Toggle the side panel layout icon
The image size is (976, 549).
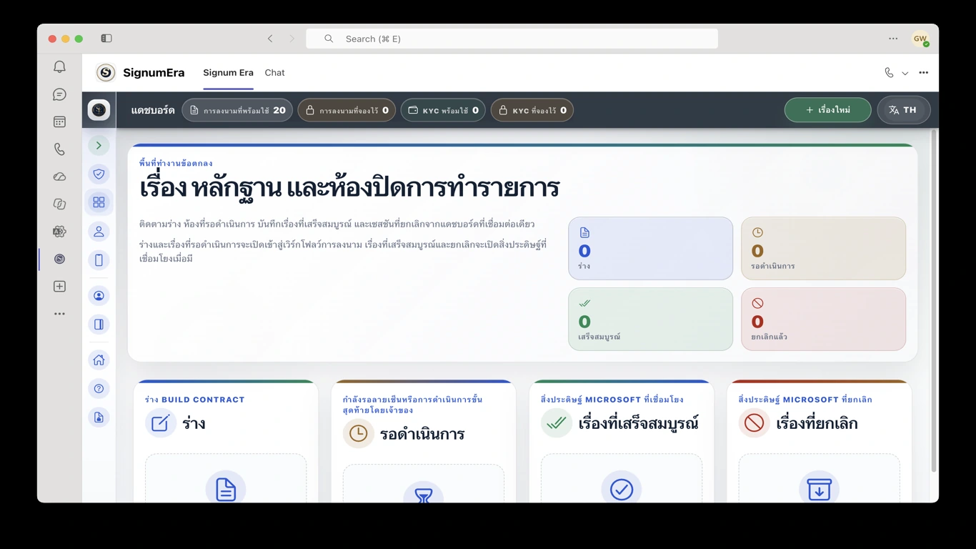99,325
